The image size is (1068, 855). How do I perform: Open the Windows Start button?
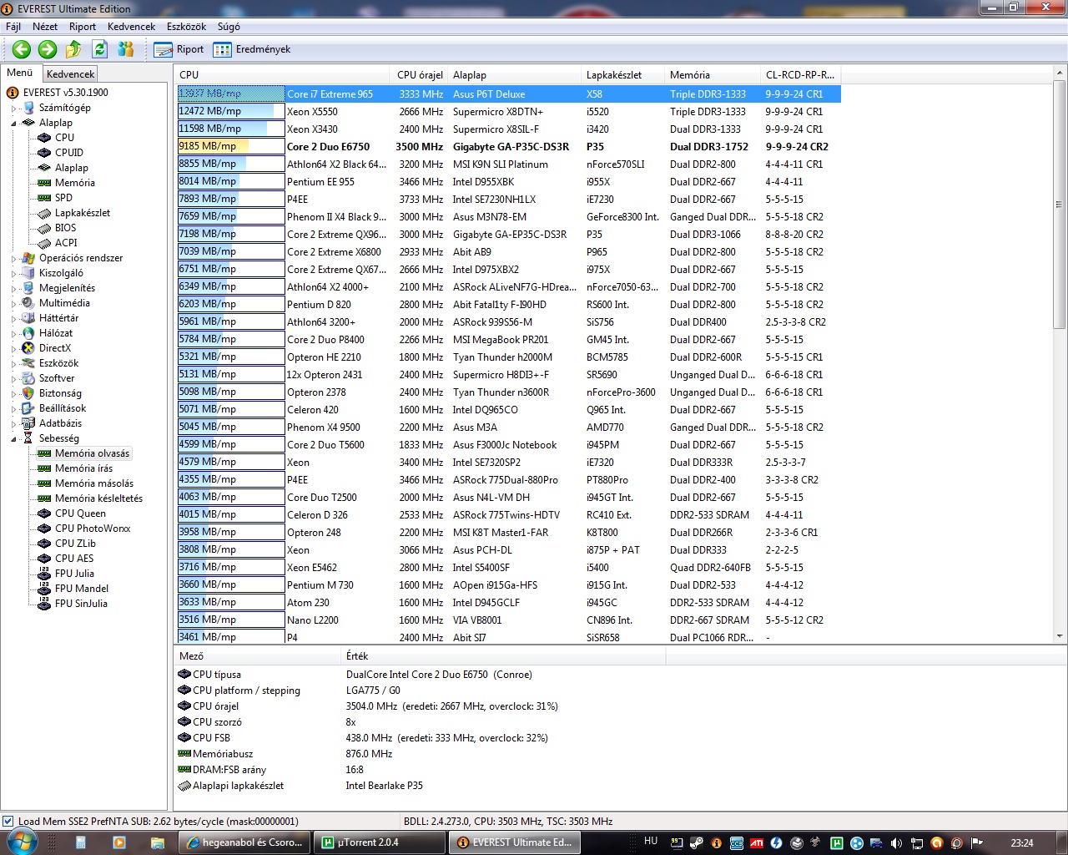click(20, 842)
